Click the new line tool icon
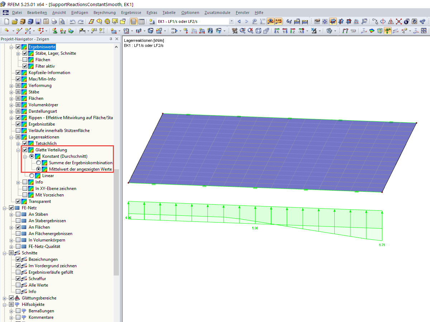The image size is (430, 322). [19, 31]
